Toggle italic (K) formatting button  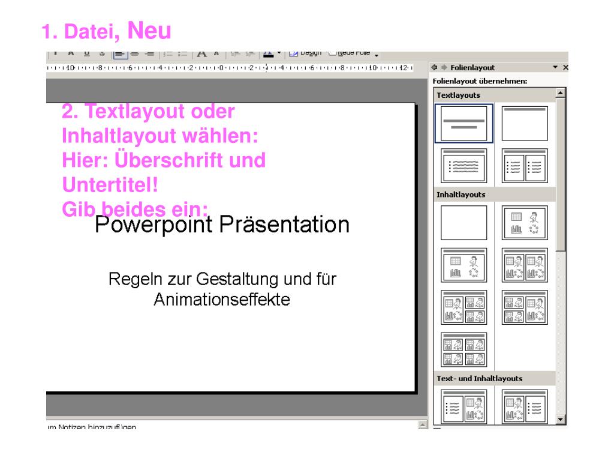[x=71, y=54]
